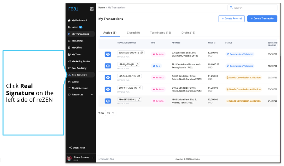Collapse the sidebar with the menu toggle icon
This screenshot has height=166, width=284.
[x=92, y=9]
